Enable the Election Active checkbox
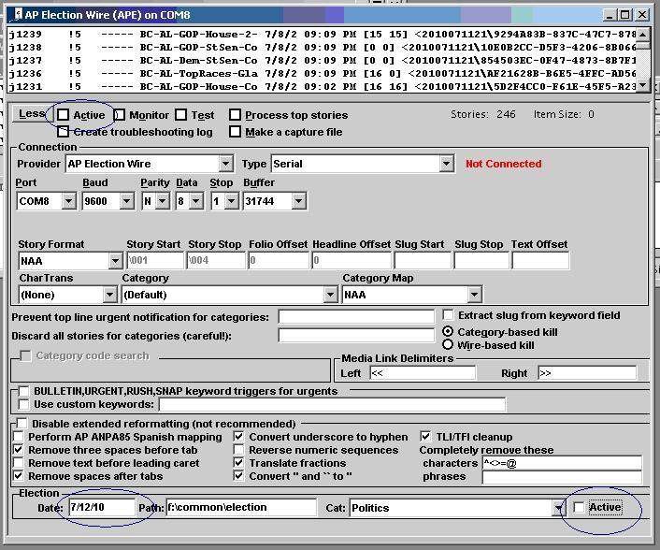Viewport: 660px width, 550px height. 580,507
